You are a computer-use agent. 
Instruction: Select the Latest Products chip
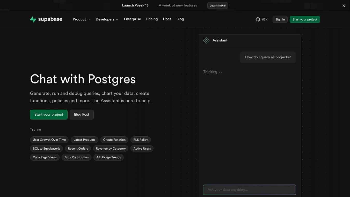[x=84, y=140]
